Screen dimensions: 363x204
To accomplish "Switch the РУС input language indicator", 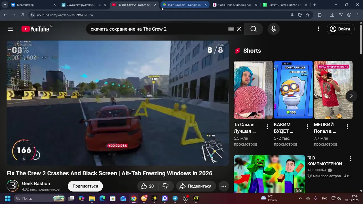I will click(x=325, y=198).
